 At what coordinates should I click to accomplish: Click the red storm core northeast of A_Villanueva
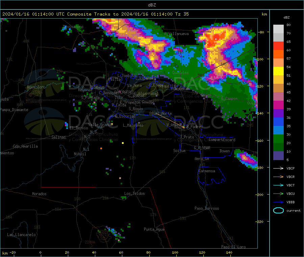tap(216, 38)
